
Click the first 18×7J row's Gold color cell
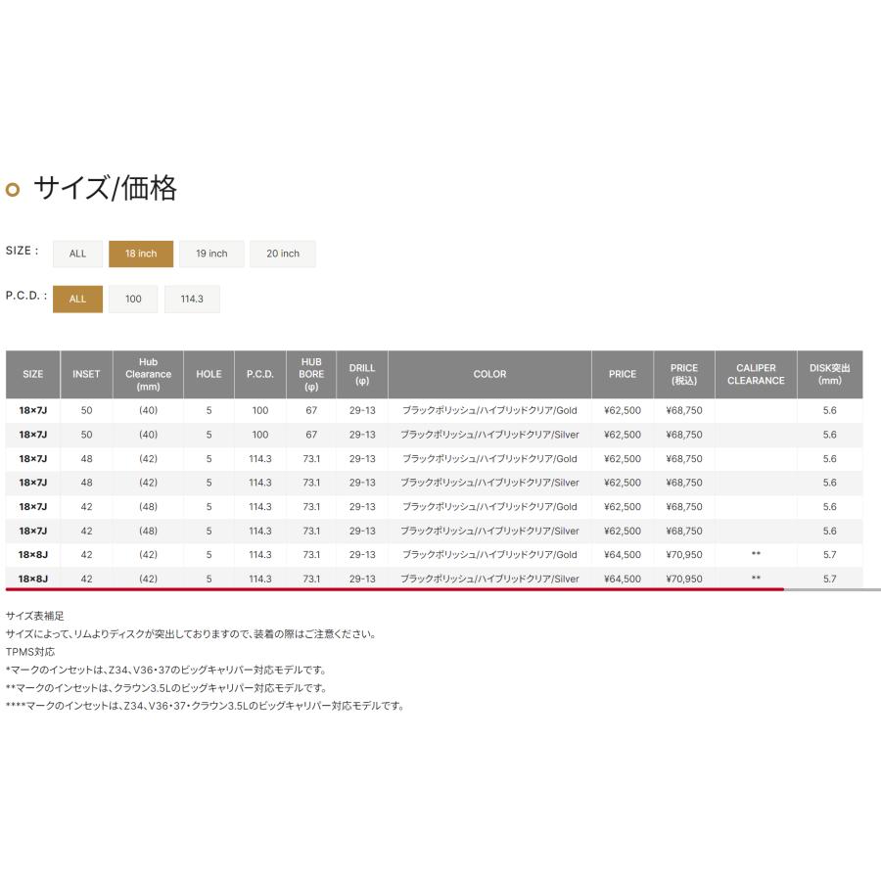coord(489,411)
